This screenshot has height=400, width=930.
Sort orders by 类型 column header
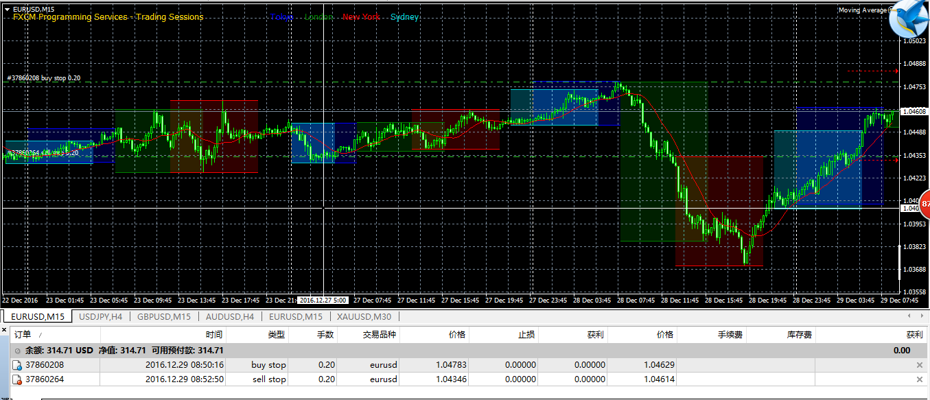click(276, 334)
